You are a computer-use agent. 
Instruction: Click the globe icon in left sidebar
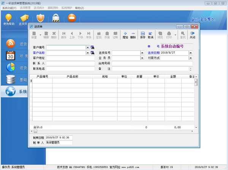click(x=11, y=91)
